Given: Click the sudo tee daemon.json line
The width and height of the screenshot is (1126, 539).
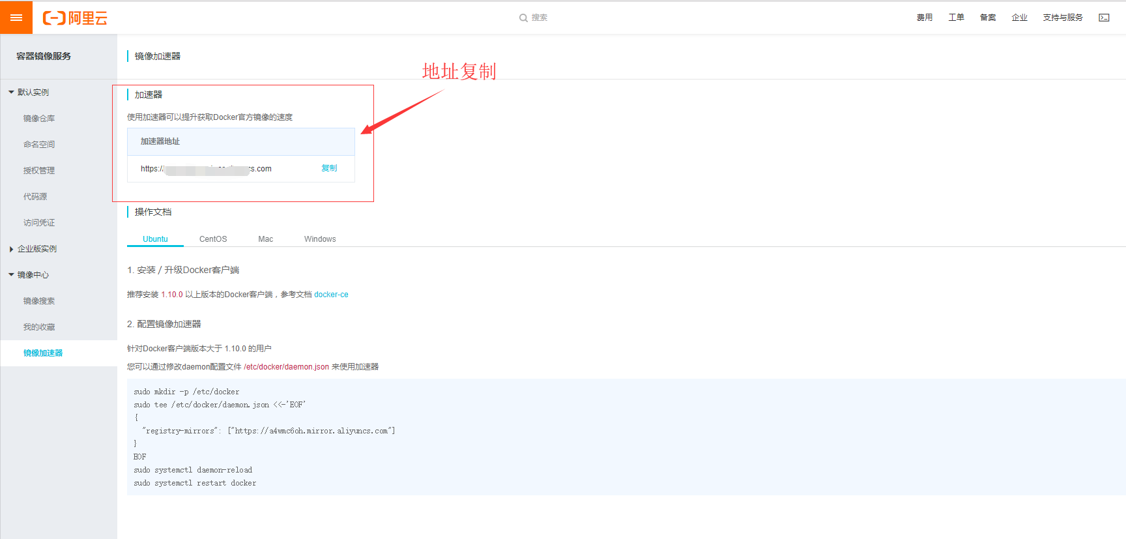Looking at the screenshot, I should pos(220,405).
